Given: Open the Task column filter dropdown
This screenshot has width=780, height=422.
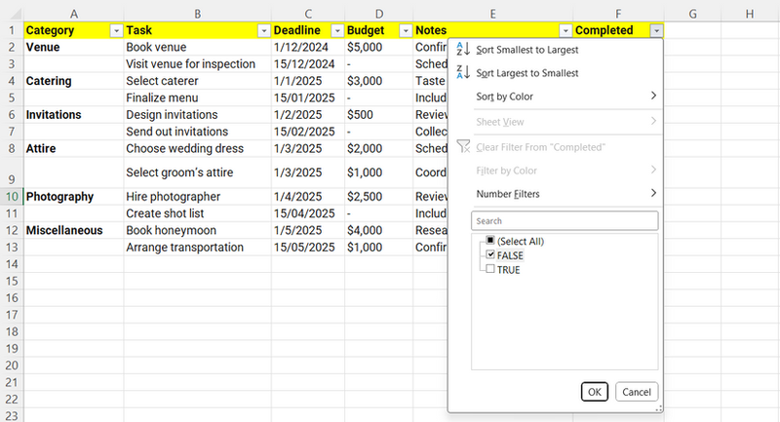Looking at the screenshot, I should [263, 31].
